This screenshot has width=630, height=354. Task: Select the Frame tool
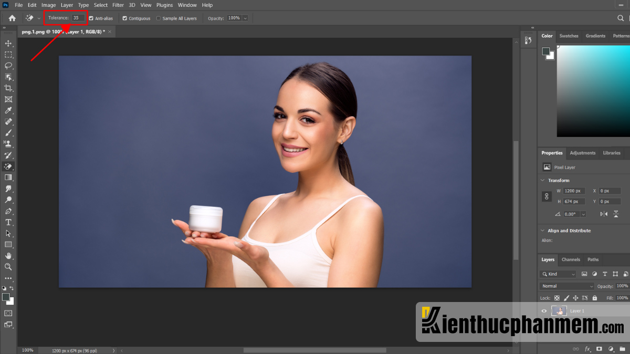pyautogui.click(x=8, y=99)
